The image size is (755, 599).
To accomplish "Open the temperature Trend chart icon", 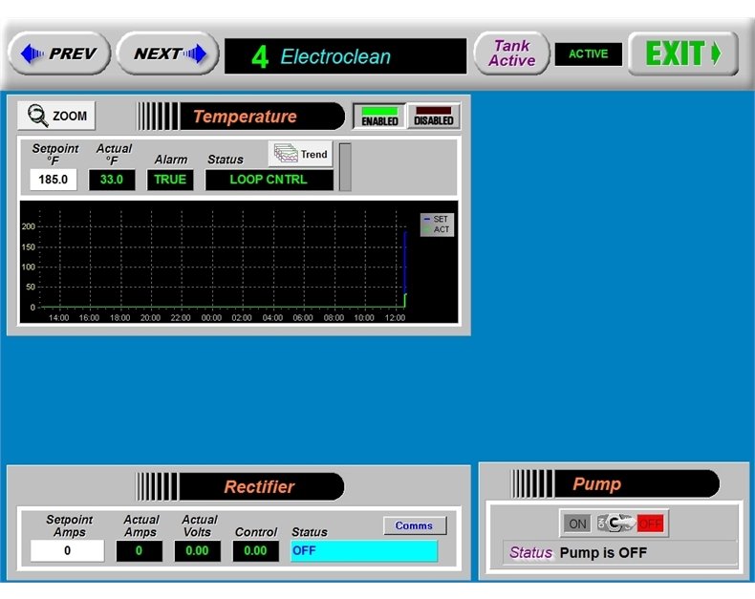I will click(300, 154).
